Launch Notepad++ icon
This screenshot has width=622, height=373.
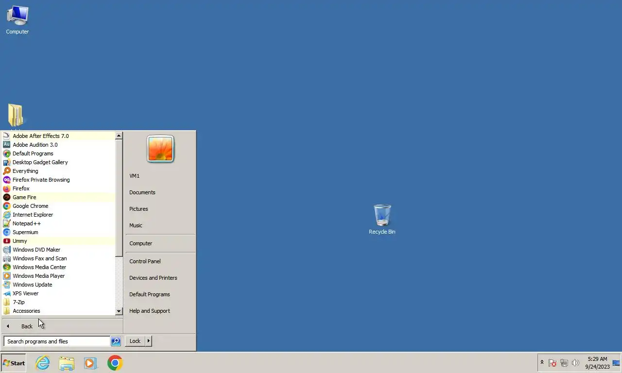[x=6, y=223]
